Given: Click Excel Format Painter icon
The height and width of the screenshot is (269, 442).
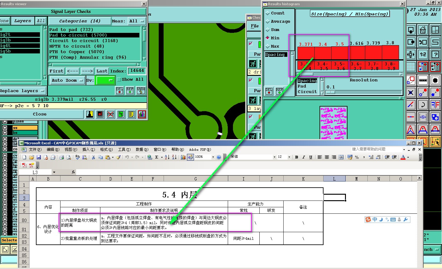Looking at the screenshot, I should (x=118, y=157).
